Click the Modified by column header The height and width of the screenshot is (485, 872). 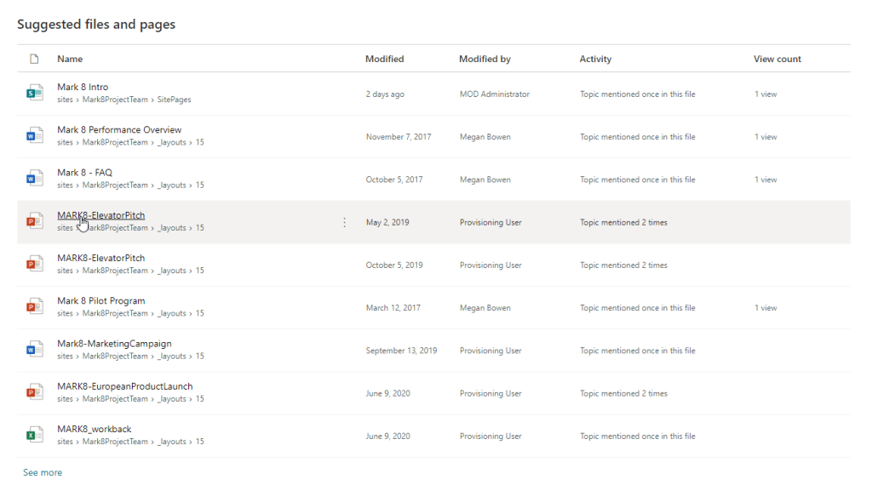click(485, 59)
